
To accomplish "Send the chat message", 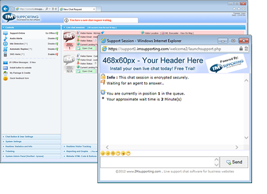I will click(234, 162).
